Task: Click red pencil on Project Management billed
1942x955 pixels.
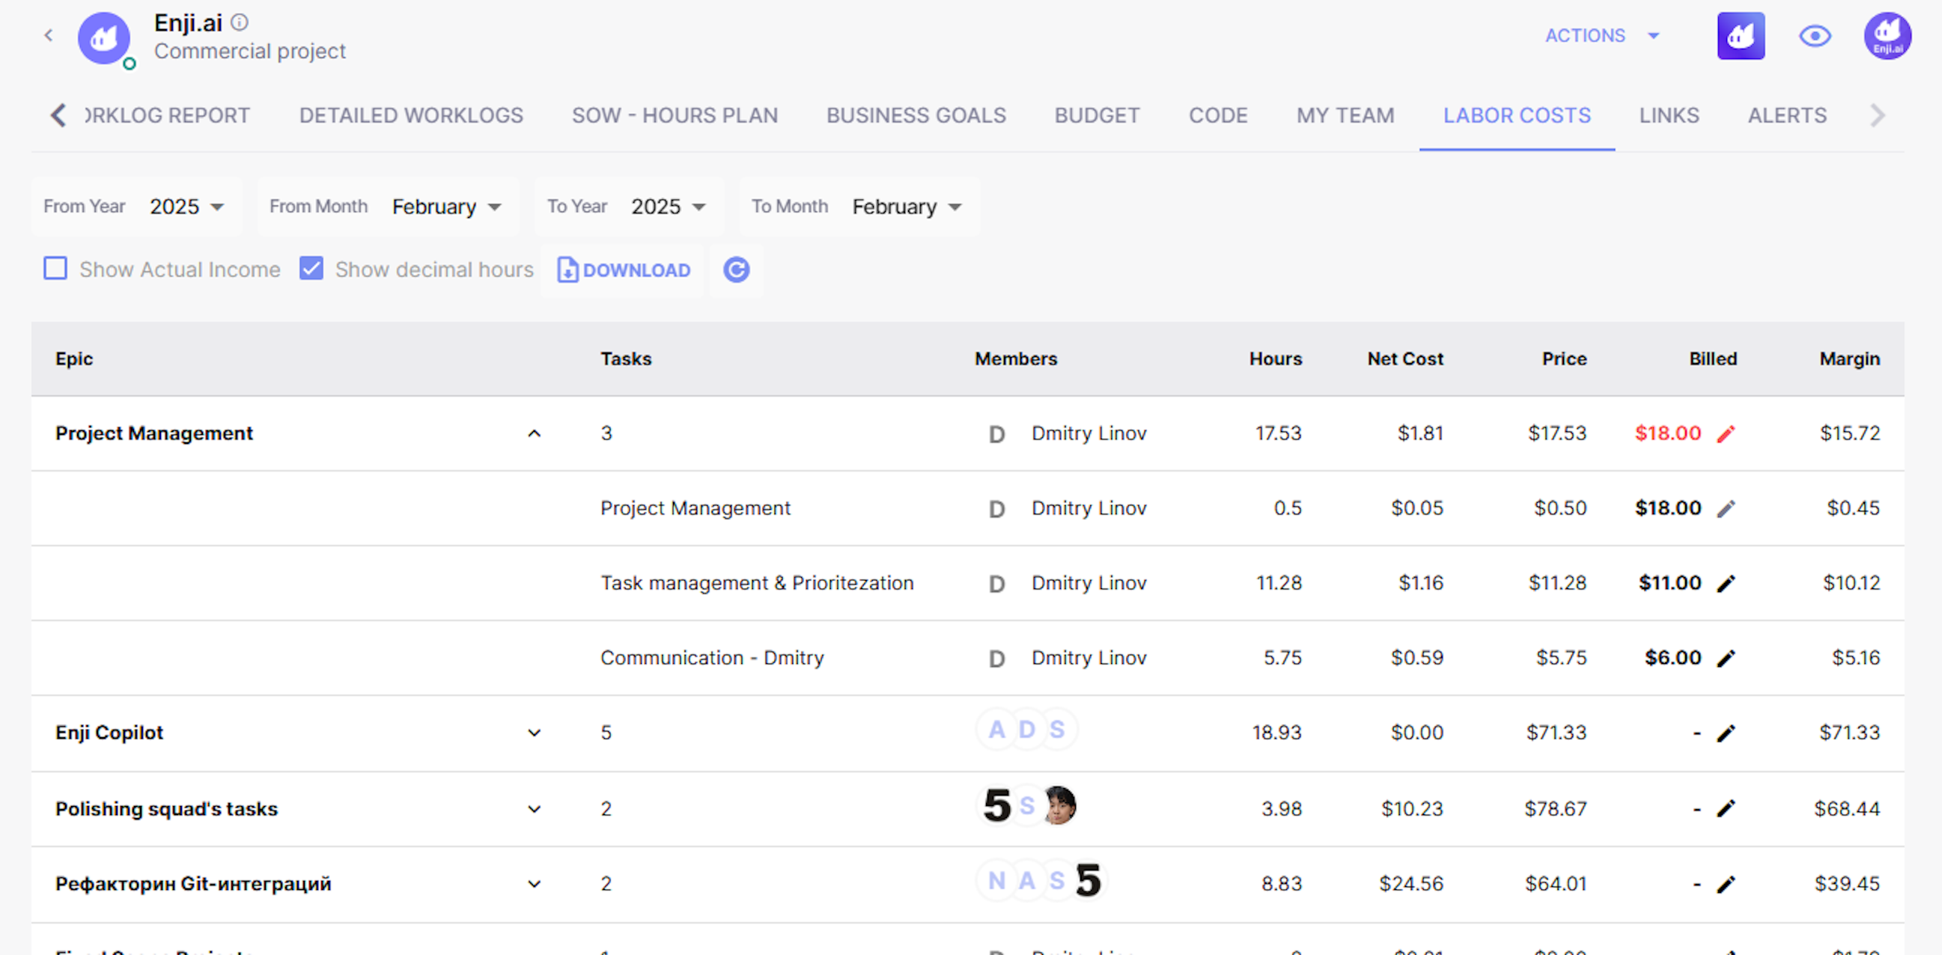Action: pyautogui.click(x=1726, y=433)
